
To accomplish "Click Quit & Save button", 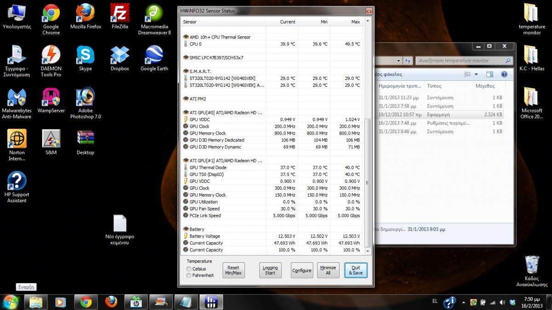I will 356,270.
